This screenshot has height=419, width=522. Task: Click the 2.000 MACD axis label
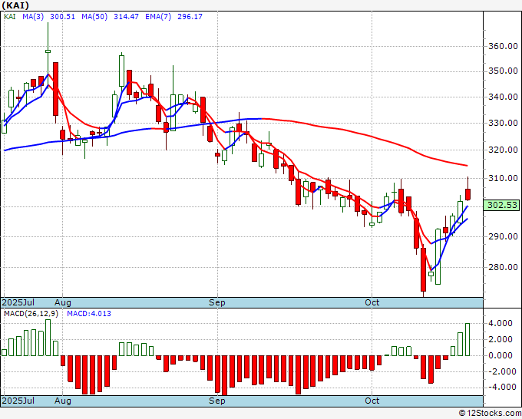[501, 339]
